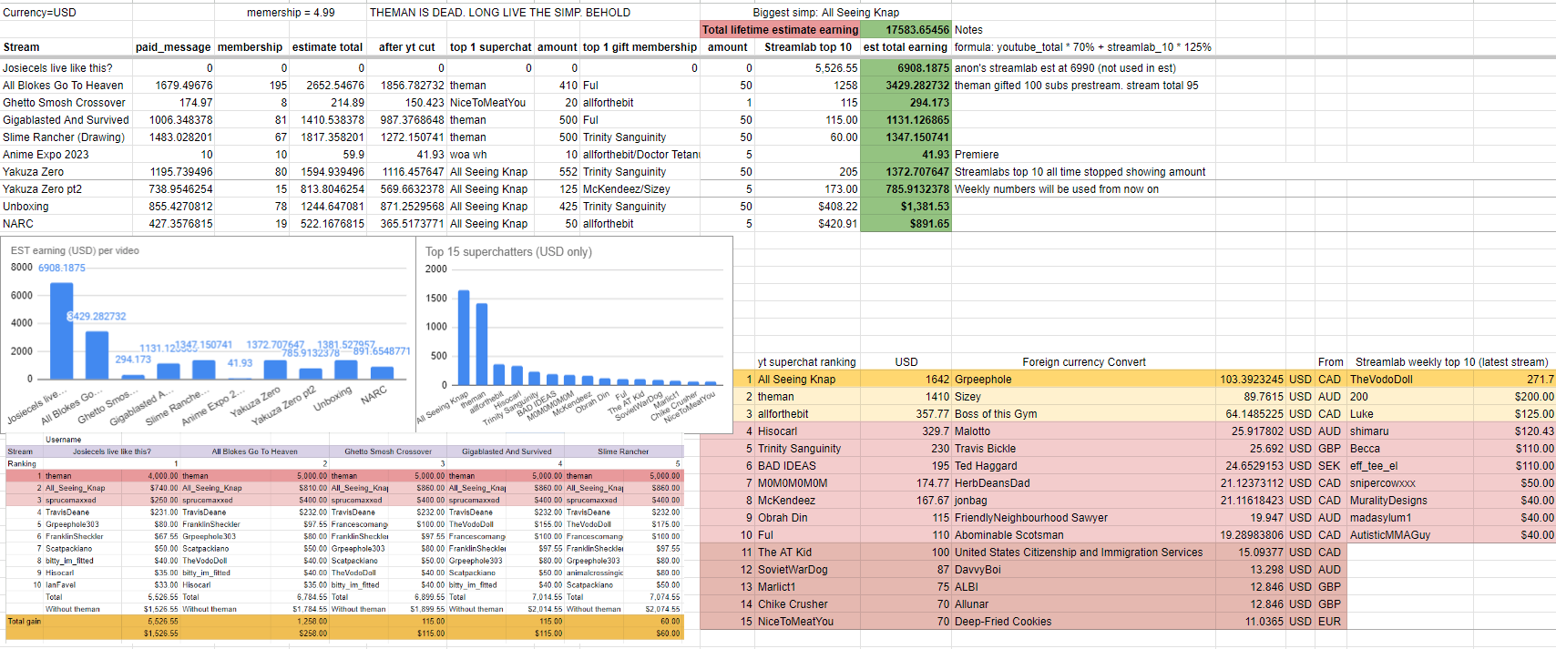
Task: Click the "Biggest simp: All Seeing Knap" cell
Action: [825, 13]
